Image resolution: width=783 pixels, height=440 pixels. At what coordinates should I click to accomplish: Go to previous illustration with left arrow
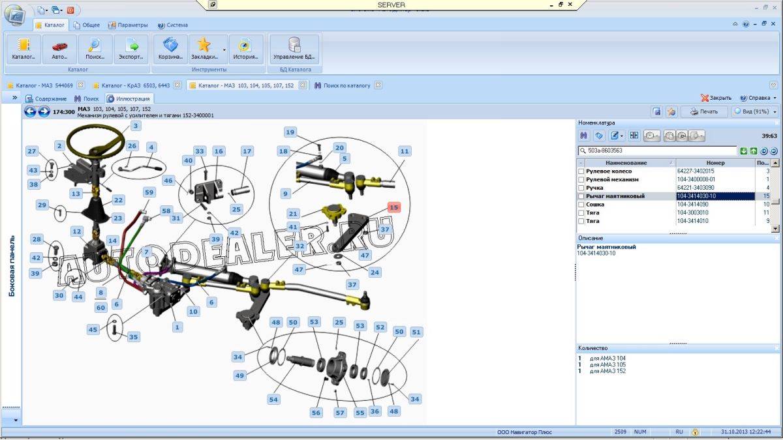pyautogui.click(x=30, y=111)
